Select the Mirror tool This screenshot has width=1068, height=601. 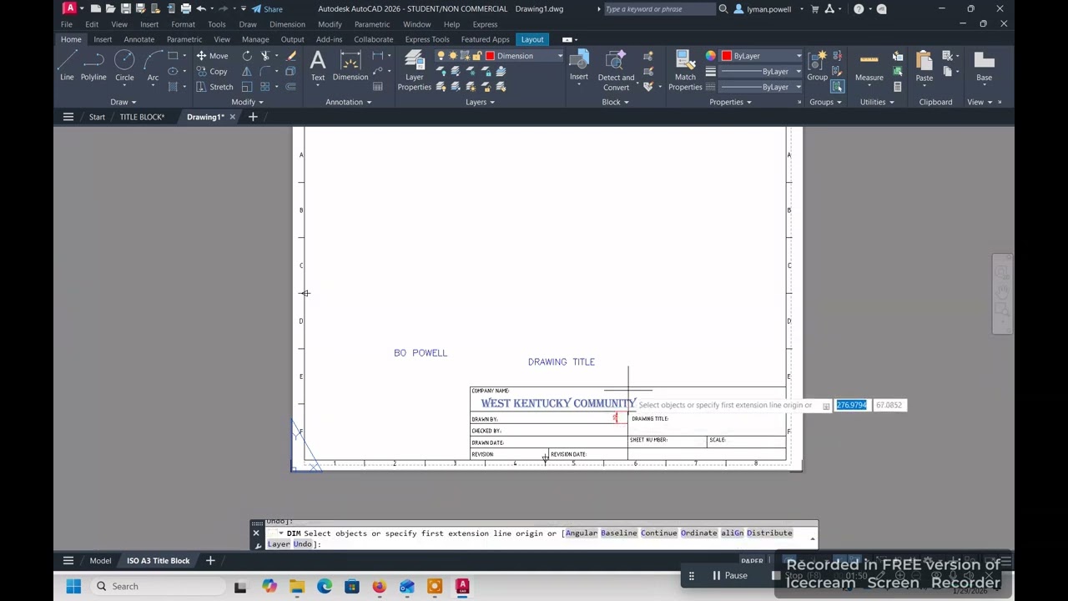coord(247,72)
